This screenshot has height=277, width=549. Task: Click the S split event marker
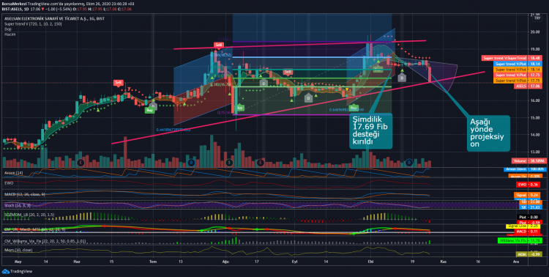(229, 163)
